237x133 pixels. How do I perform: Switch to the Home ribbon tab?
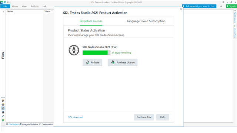click(x=15, y=6)
